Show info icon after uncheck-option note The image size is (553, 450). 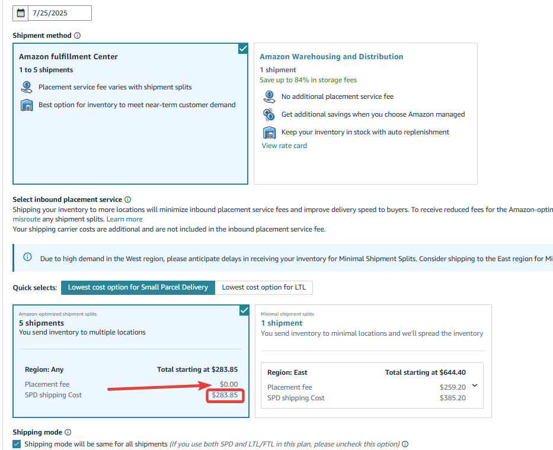click(405, 444)
